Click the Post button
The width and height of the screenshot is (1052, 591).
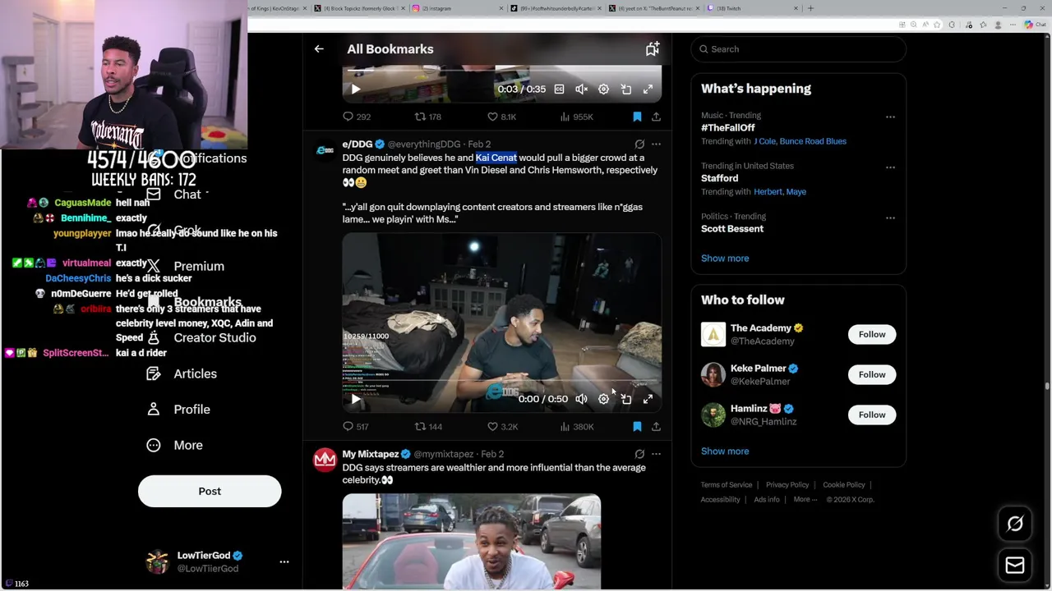(210, 491)
